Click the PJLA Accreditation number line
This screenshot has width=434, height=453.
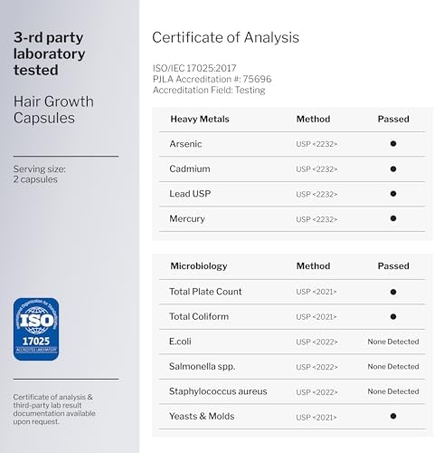tap(212, 79)
